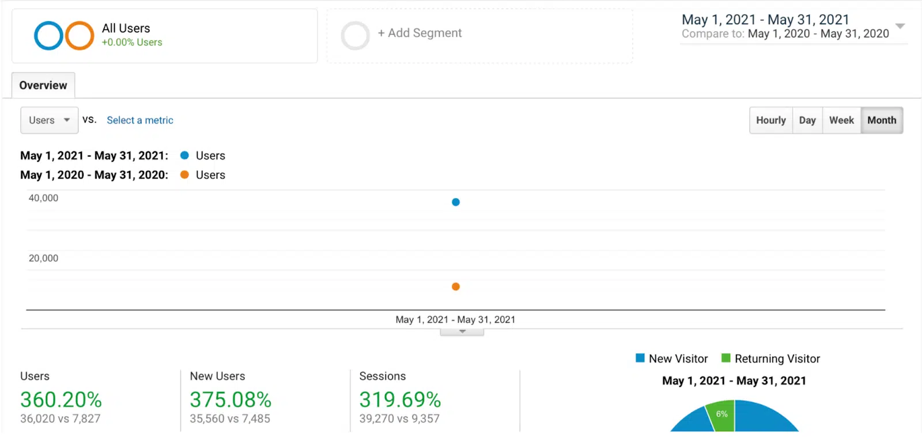Switch chart granularity to Hourly
The image size is (922, 437).
770,120
